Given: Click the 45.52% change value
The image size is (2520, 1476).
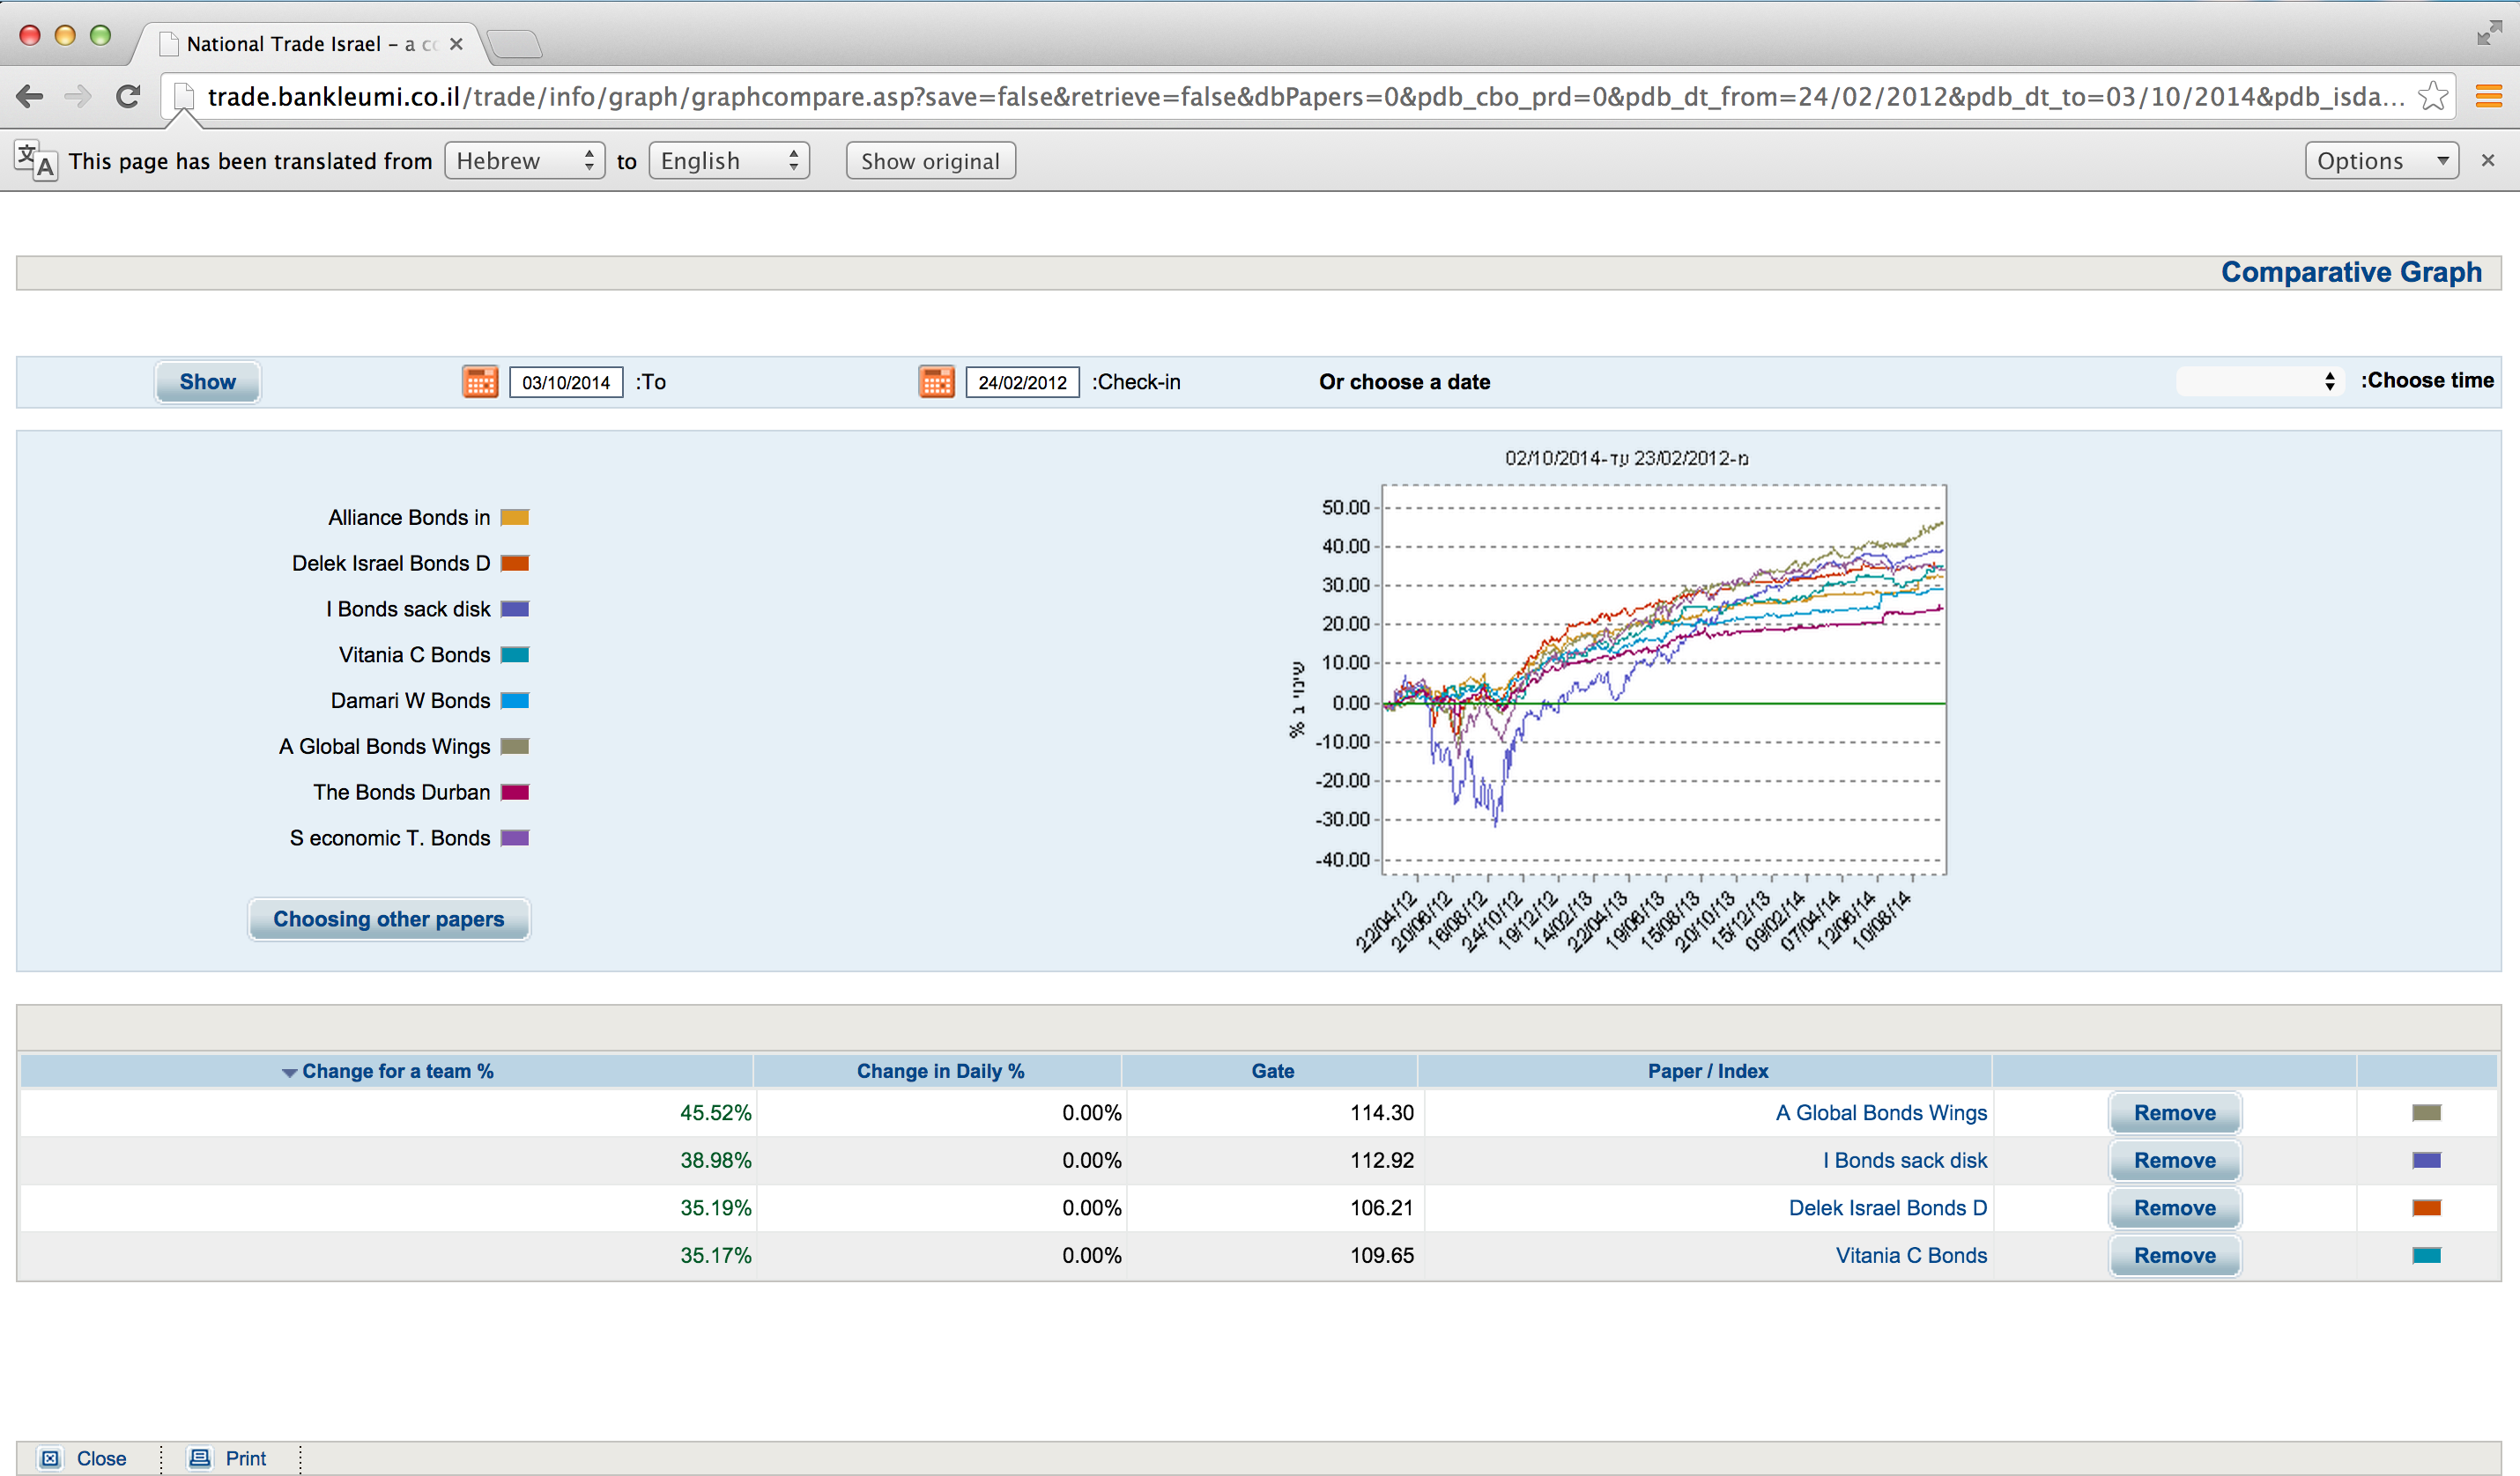Looking at the screenshot, I should coord(716,1113).
